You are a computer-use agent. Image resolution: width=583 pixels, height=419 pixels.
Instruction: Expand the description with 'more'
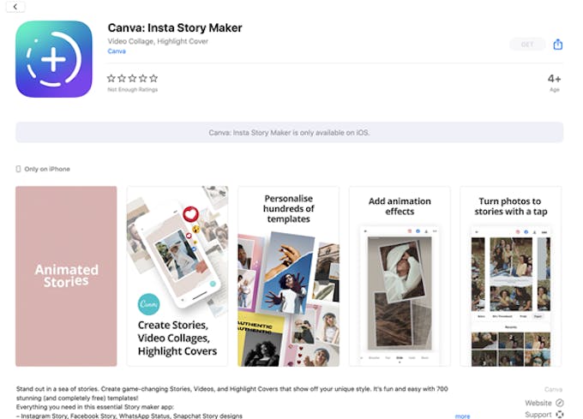[462, 416]
